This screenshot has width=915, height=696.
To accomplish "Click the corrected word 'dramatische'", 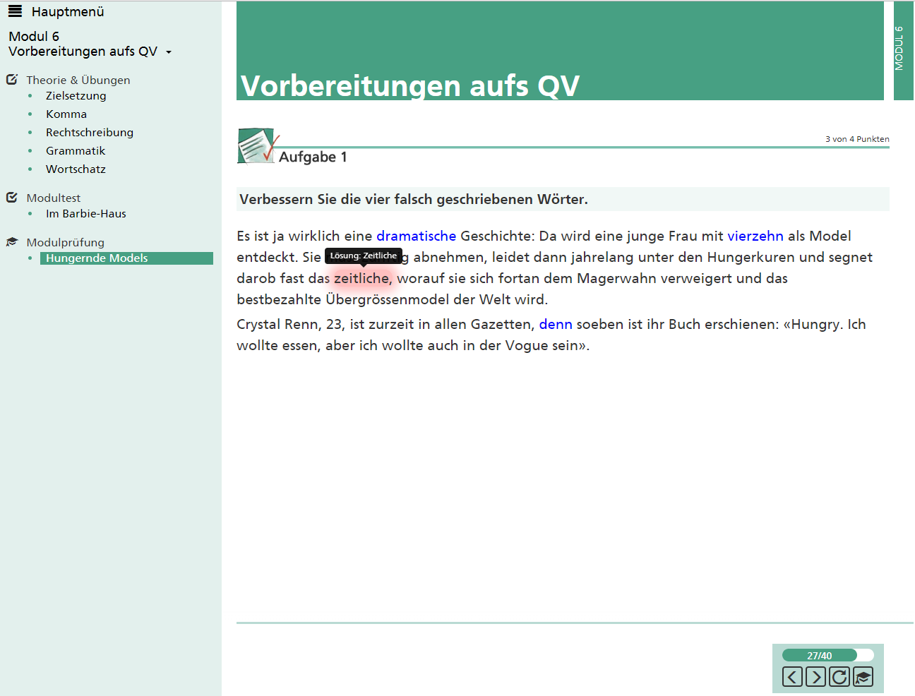I will pyautogui.click(x=416, y=236).
